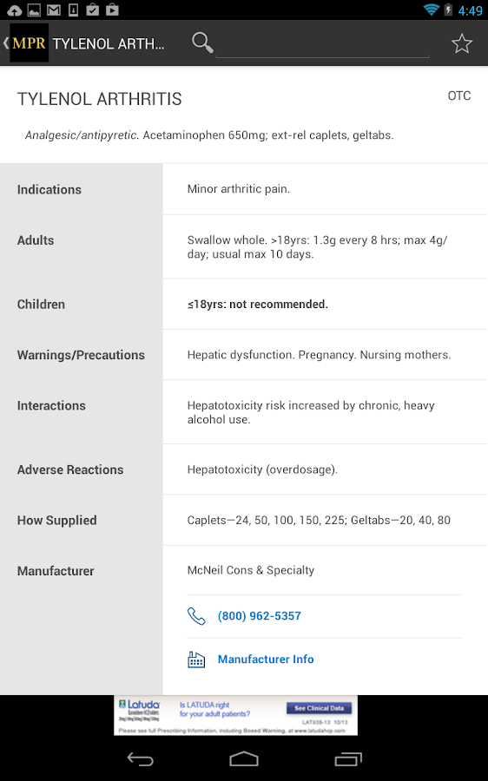This screenshot has width=488, height=781.
Task: Tap the phone icon beside manufacturer number
Action: pos(196,616)
